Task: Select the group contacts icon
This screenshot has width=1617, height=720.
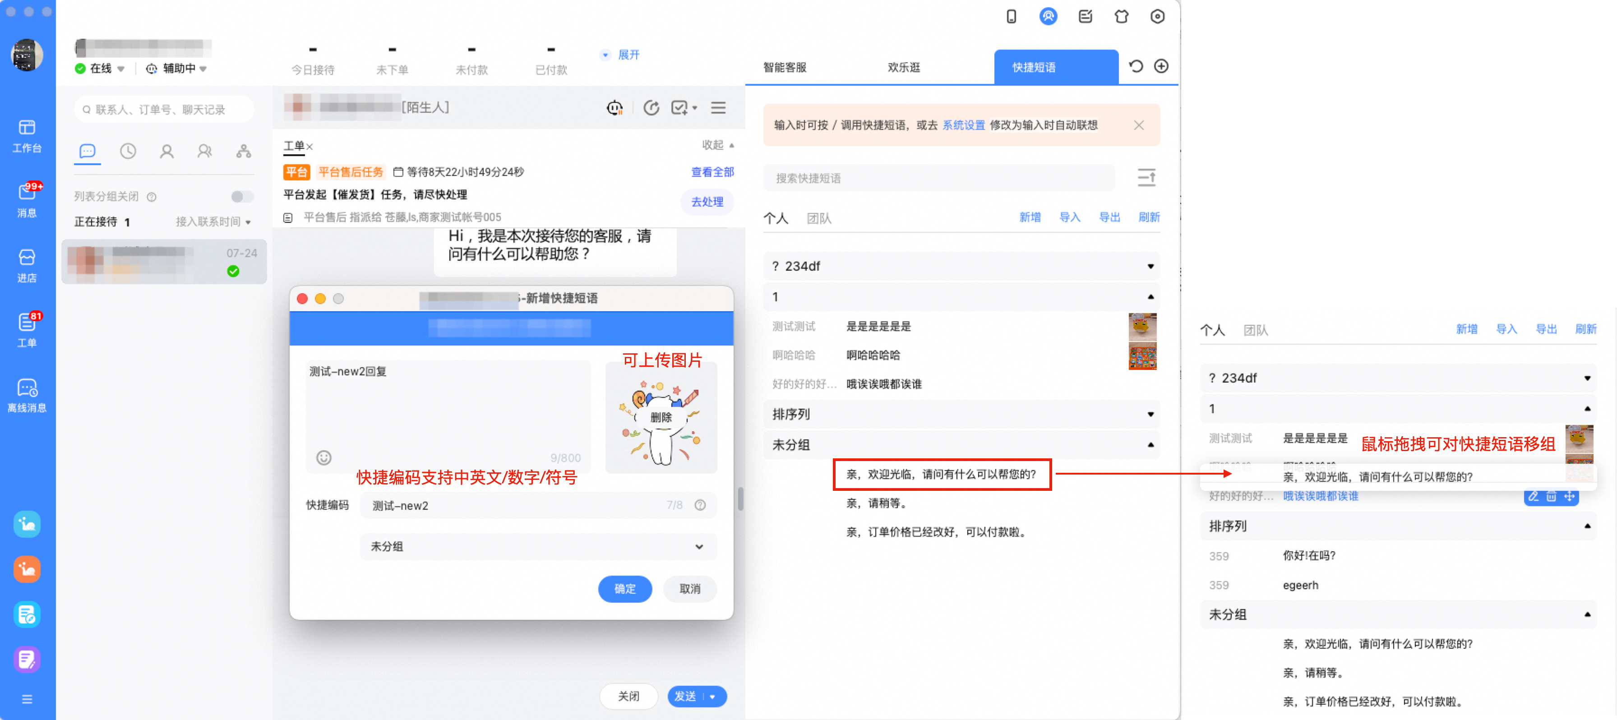Action: (x=205, y=151)
